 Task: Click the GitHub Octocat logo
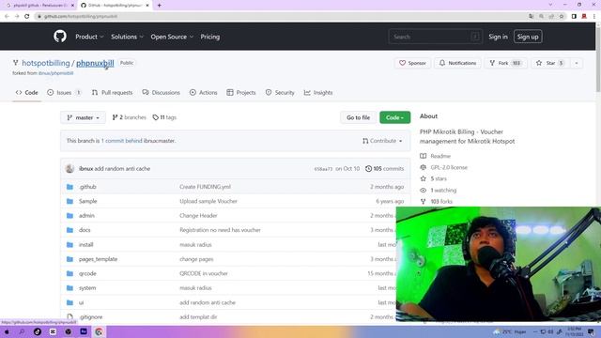click(x=60, y=37)
